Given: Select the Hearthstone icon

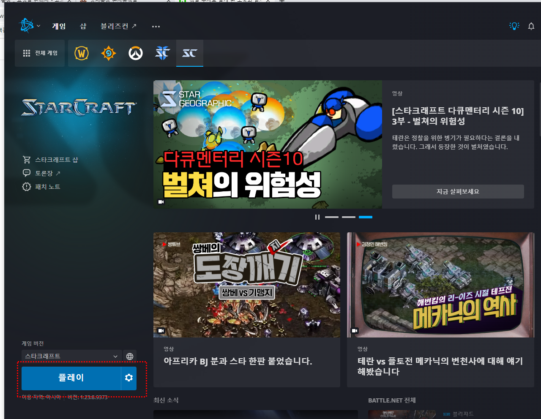Looking at the screenshot, I should point(109,53).
